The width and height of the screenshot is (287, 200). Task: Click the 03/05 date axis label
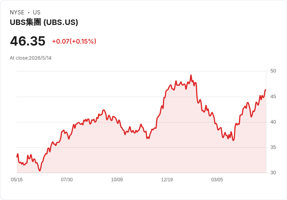(x=217, y=180)
